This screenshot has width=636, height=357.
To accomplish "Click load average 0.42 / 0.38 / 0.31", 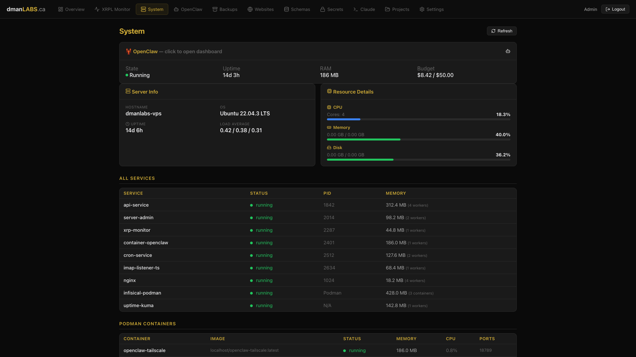I will pos(241,130).
